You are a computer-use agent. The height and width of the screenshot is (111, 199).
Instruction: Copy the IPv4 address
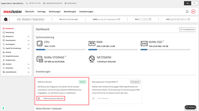point(150,19)
